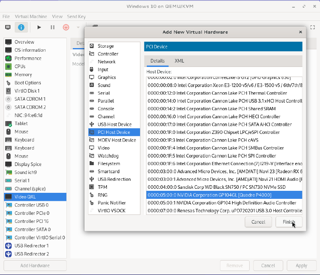Screen dimensions: 320x275
Task: Open Boot Options in hardware list
Action: 35,83
